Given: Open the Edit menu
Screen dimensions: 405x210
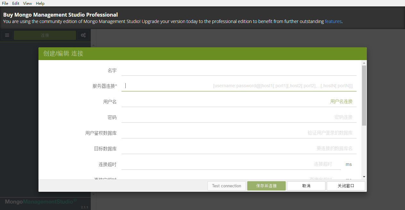Looking at the screenshot, I should pos(15,3).
